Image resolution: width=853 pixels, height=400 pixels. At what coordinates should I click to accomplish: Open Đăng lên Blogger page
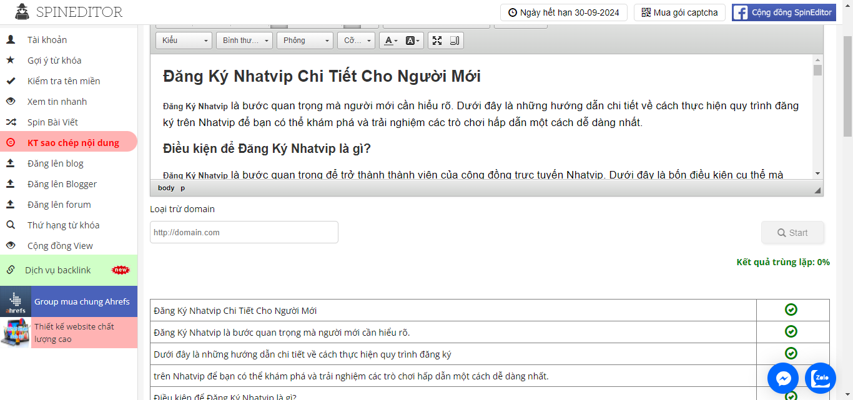pos(62,184)
